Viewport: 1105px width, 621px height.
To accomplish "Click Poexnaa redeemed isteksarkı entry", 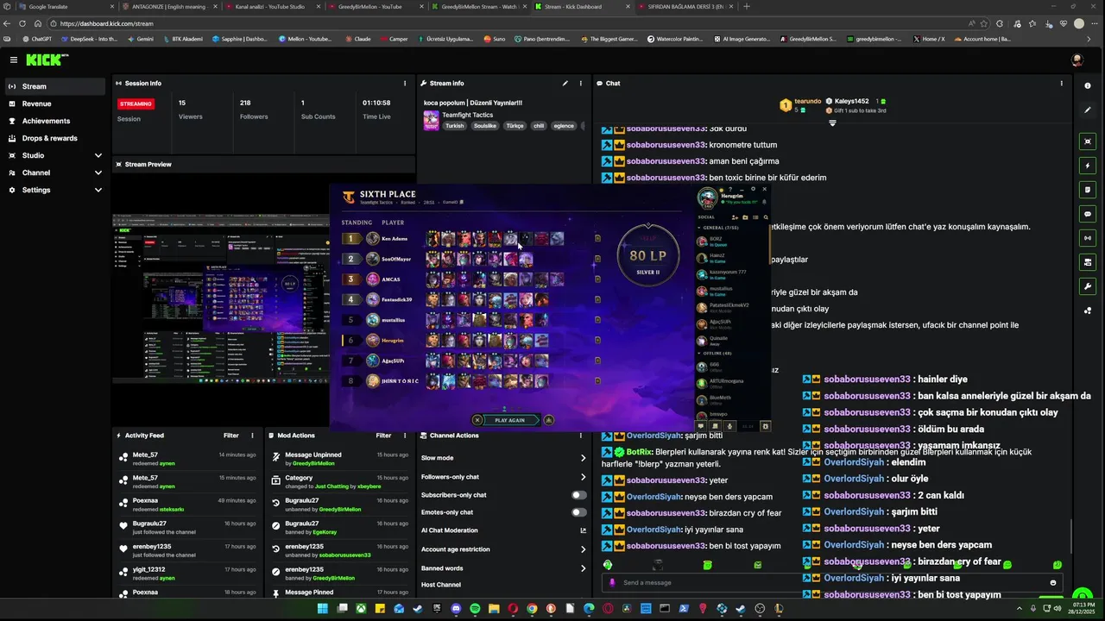I will pos(187,505).
